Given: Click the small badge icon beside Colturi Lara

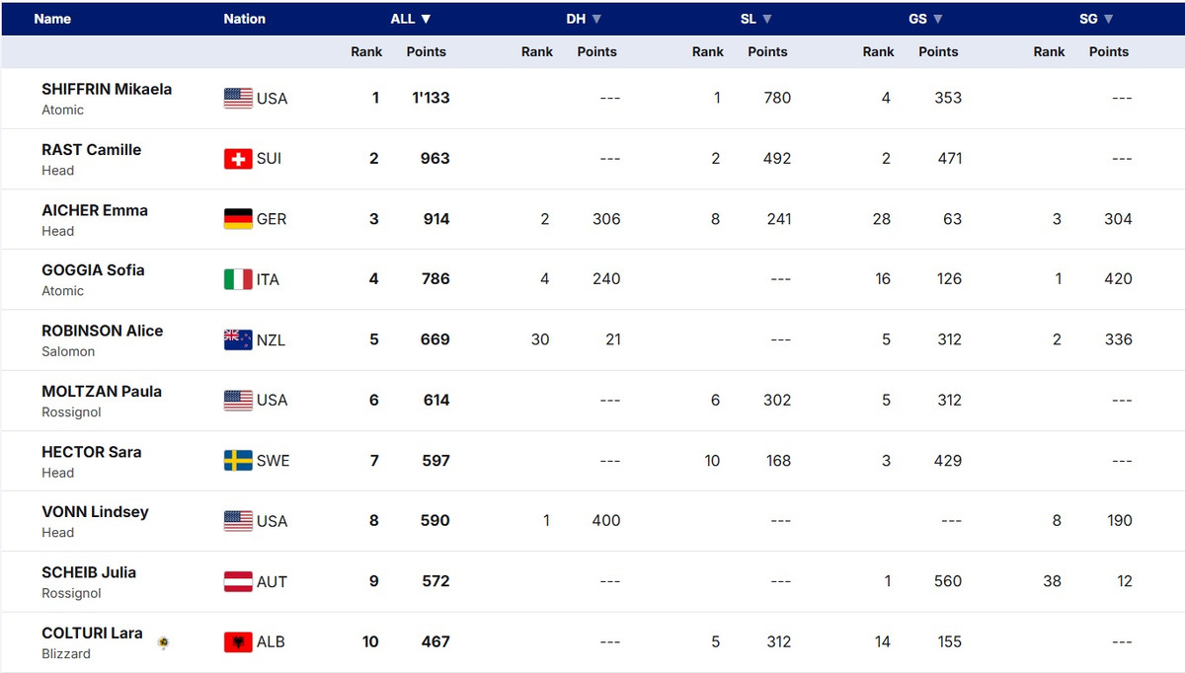Looking at the screenshot, I should 163,642.
